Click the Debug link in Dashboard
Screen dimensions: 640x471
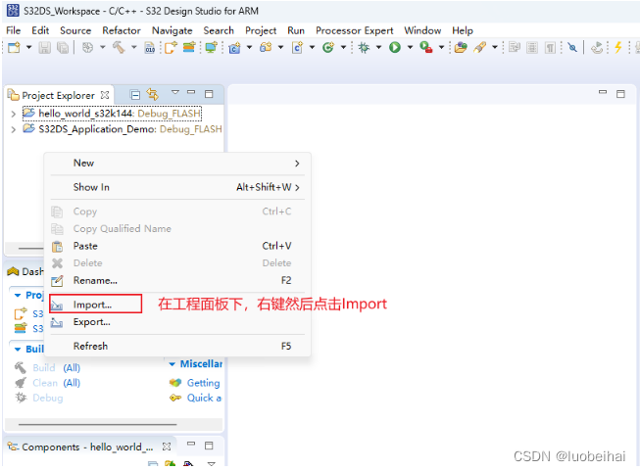point(48,398)
